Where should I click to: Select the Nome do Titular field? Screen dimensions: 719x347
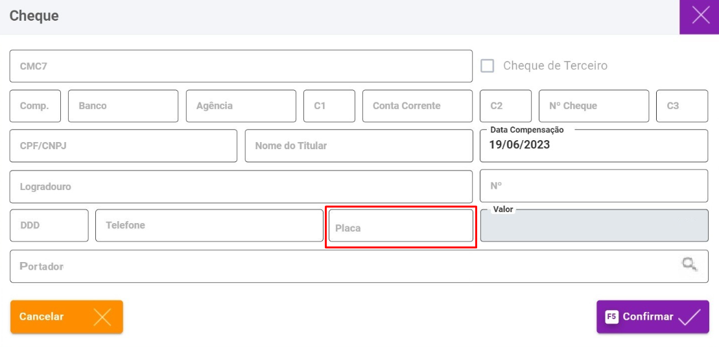(359, 146)
